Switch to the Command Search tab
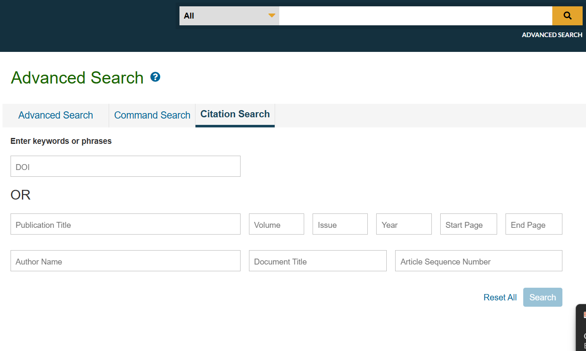This screenshot has width=586, height=351. (152, 115)
